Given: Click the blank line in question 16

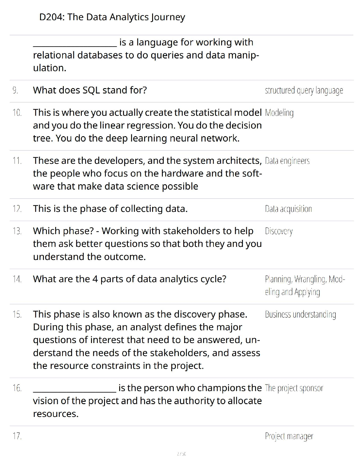Looking at the screenshot, I should click(x=75, y=392).
